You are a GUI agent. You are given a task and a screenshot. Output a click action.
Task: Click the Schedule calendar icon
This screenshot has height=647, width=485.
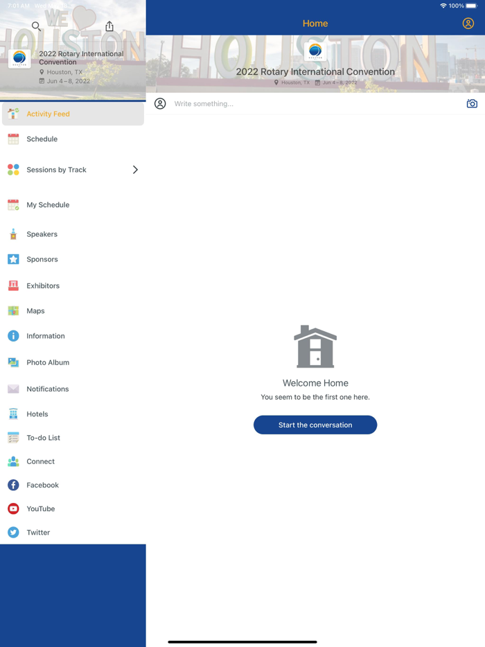click(13, 139)
